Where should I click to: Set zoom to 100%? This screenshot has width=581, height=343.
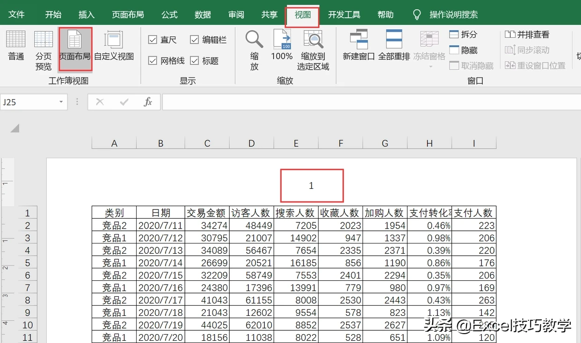(x=282, y=46)
